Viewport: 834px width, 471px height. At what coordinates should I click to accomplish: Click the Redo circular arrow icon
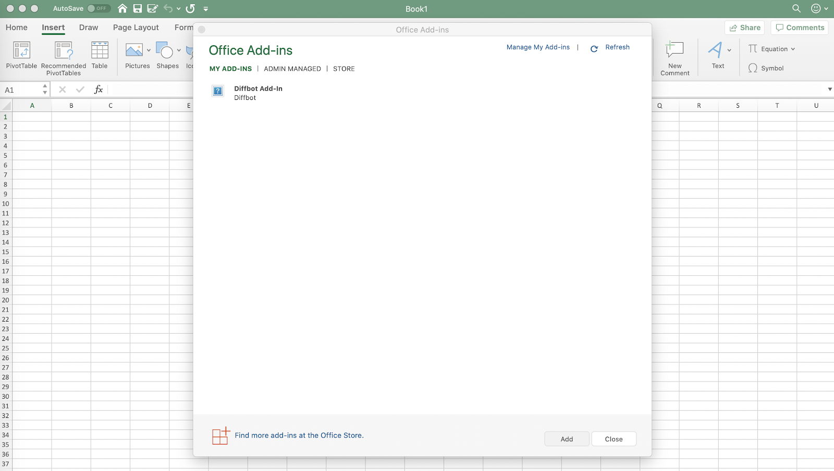tap(190, 8)
